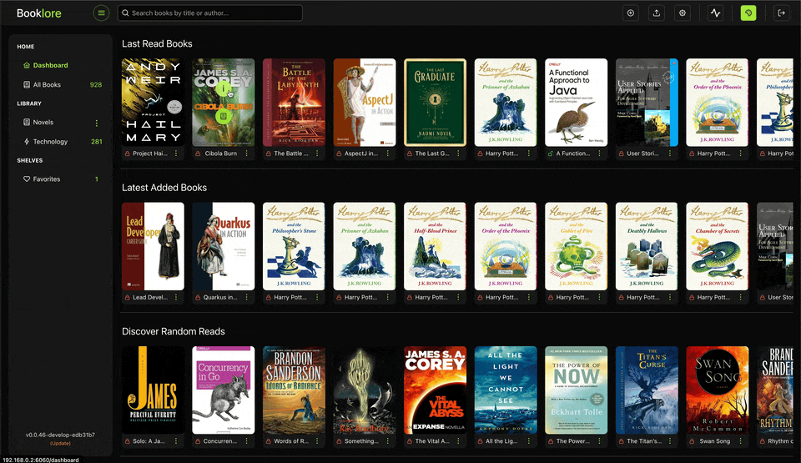
Task: Click the search books input field
Action: point(210,13)
